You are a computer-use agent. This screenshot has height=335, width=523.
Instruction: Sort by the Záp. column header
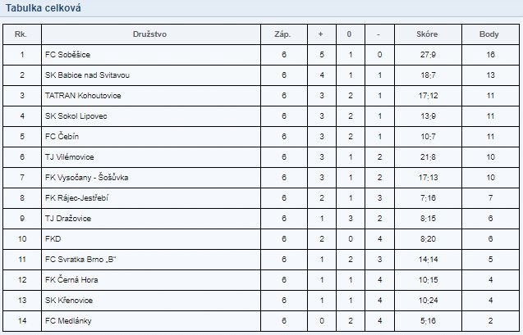(282, 34)
